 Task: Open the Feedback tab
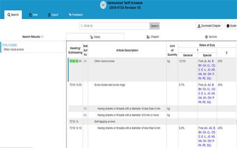coord(76,15)
